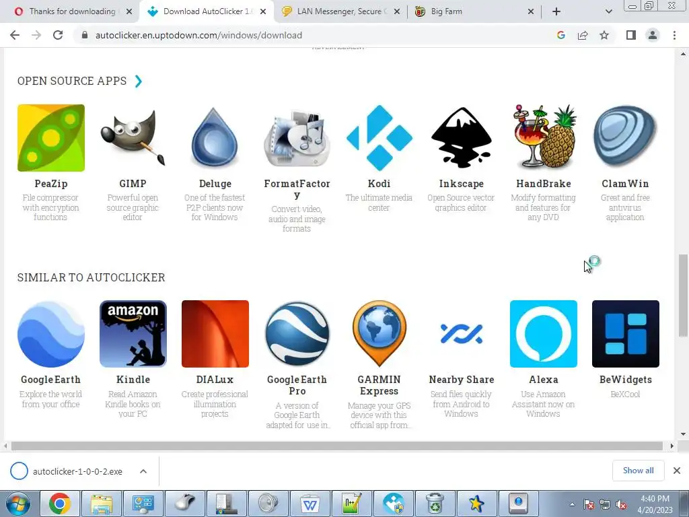Open the HandBrake title link

coord(544,184)
